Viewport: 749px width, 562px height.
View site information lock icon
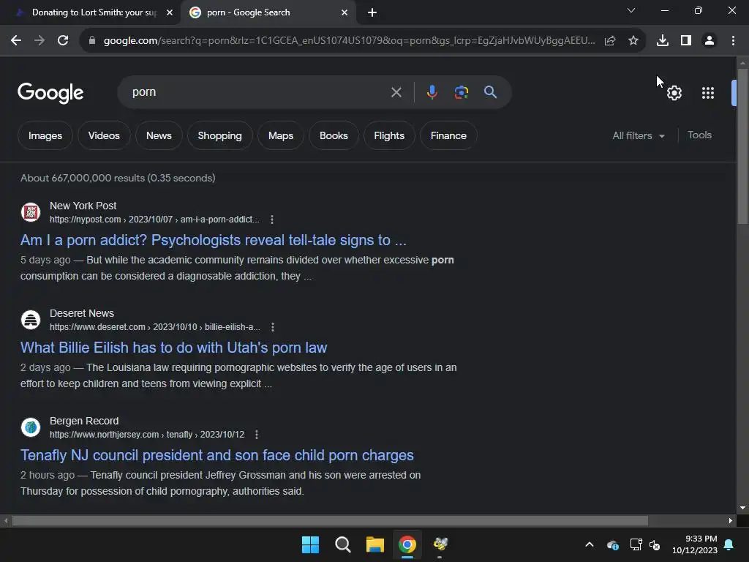tap(92, 41)
